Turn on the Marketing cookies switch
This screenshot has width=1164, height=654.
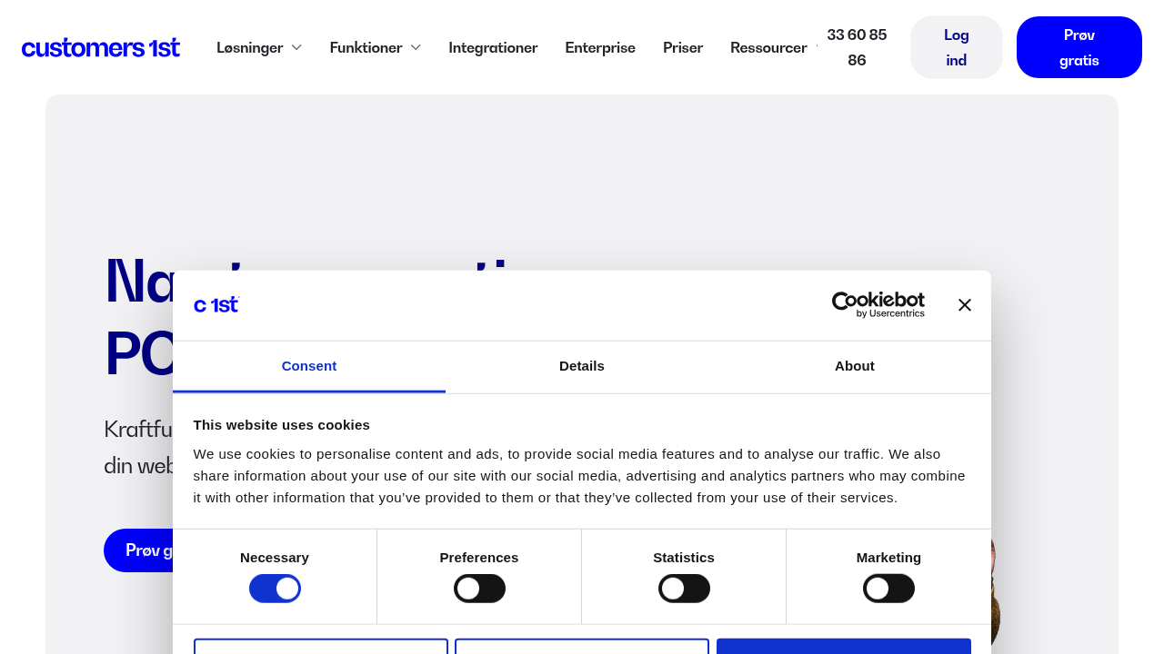(888, 589)
